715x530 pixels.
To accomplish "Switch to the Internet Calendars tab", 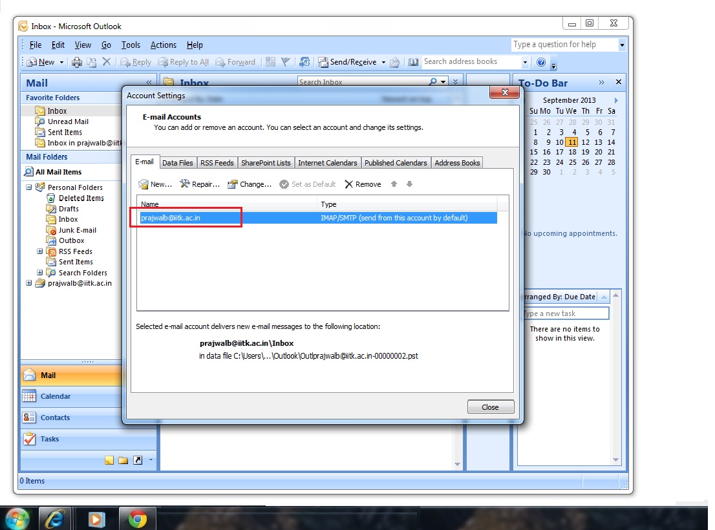I will pyautogui.click(x=327, y=163).
